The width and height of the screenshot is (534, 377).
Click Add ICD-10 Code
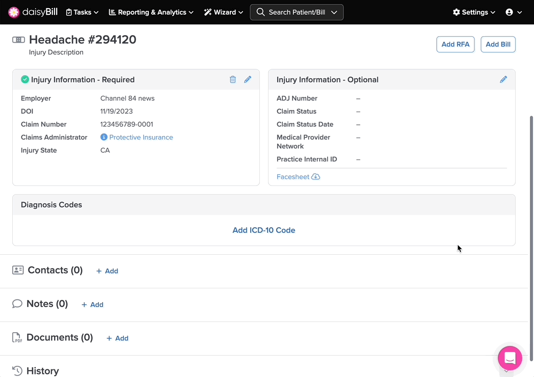click(263, 230)
